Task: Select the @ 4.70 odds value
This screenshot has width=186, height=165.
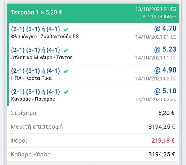Action: point(165,29)
